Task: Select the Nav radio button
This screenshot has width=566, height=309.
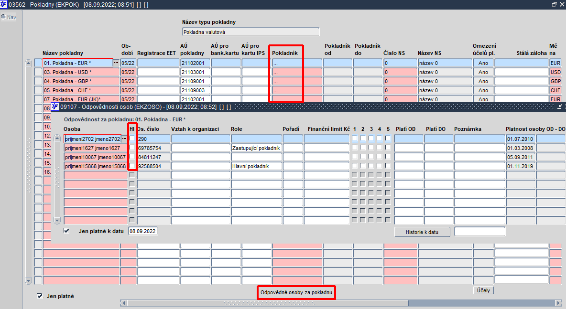Action: coord(4,17)
